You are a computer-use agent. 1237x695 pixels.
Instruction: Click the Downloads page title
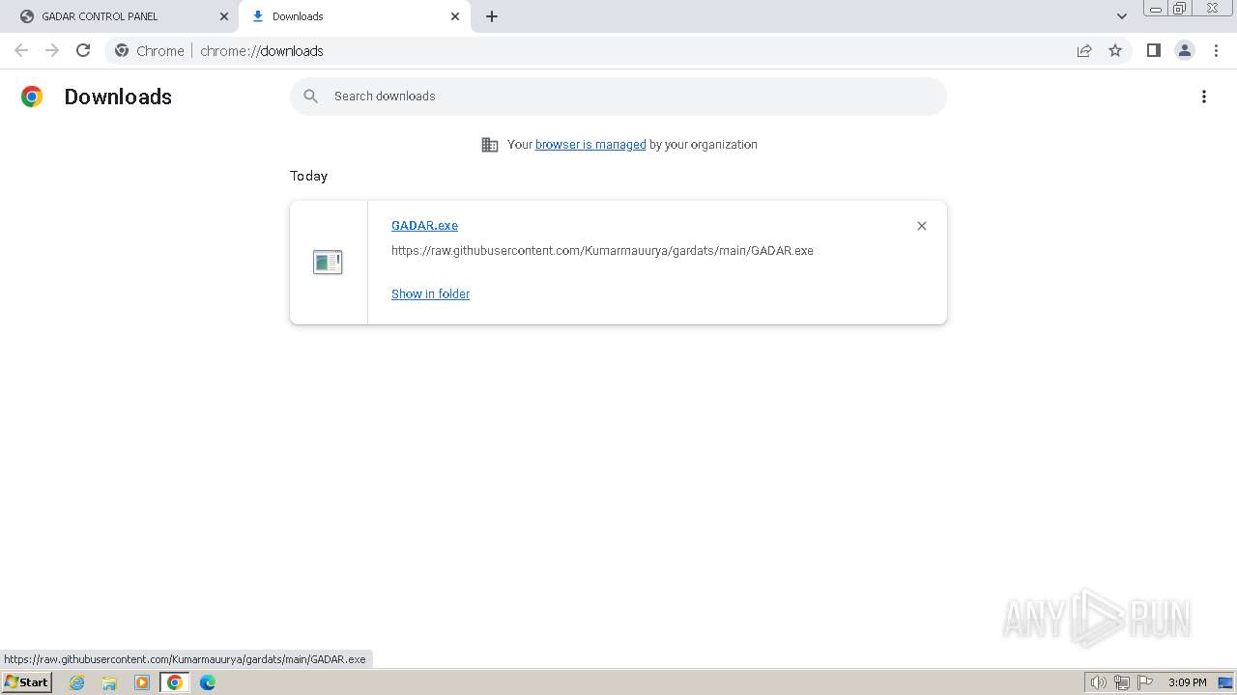coord(118,97)
